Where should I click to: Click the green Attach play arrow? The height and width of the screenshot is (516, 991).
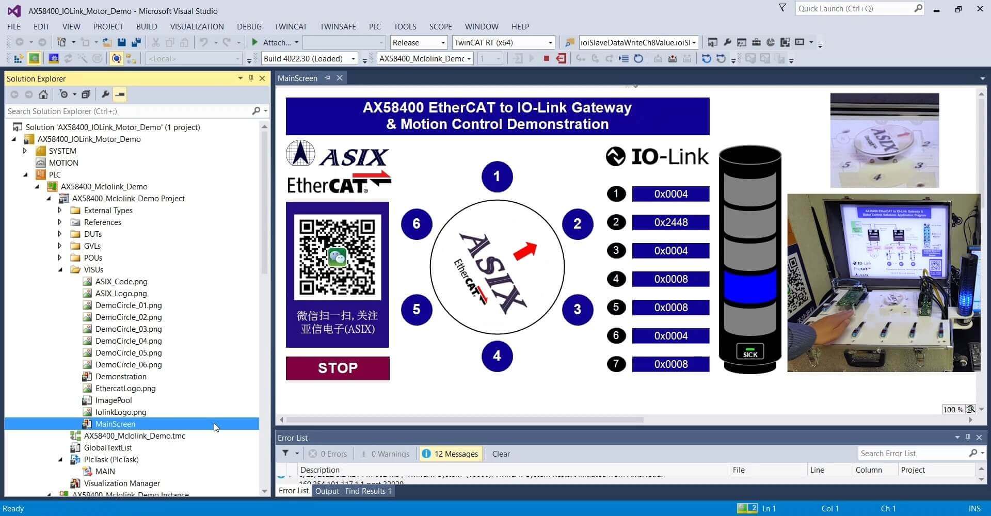254,42
